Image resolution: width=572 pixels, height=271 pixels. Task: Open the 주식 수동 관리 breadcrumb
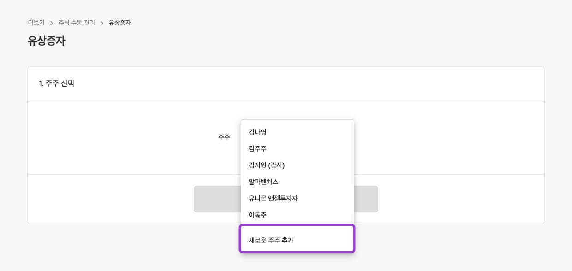click(77, 23)
